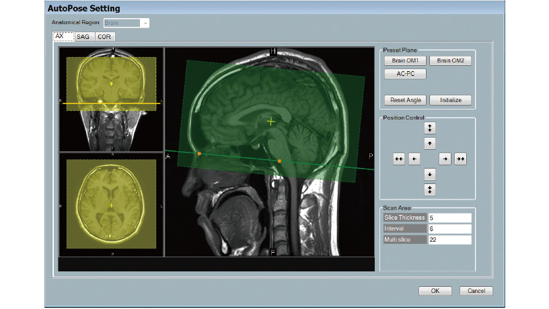Screen dimensions: 549x309
Task: Apply the Brain OM1 preset plane
Action: point(404,60)
